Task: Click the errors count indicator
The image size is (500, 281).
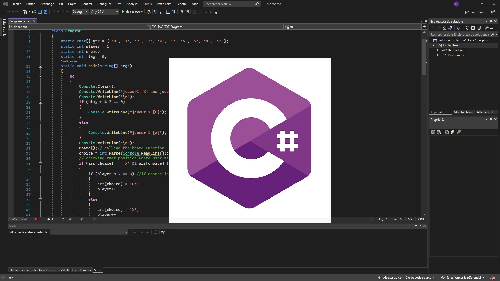Action: click(39, 219)
